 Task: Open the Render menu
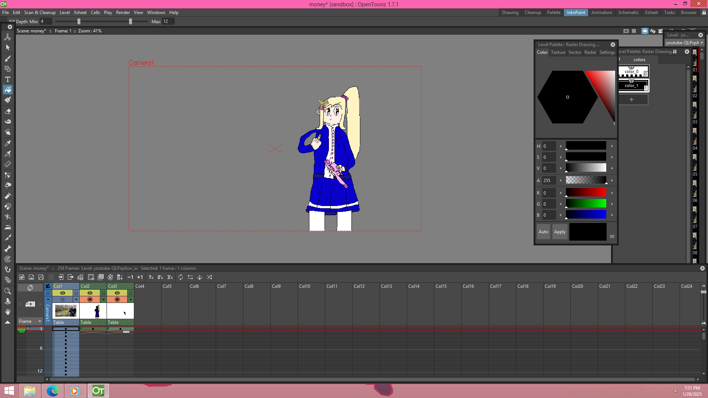coord(123,13)
